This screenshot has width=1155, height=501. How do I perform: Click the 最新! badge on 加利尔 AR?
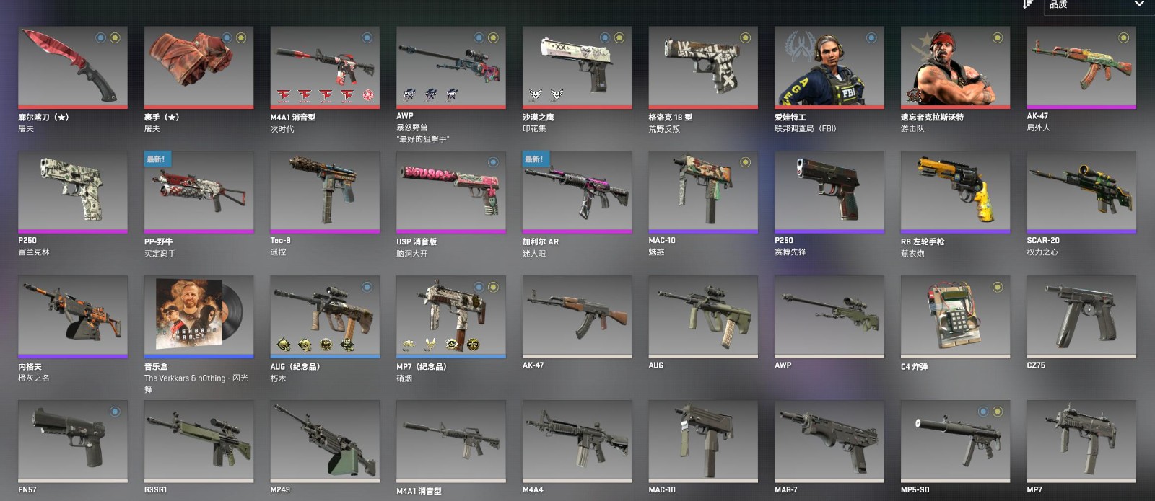[x=535, y=159]
